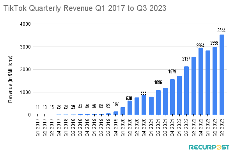The height and width of the screenshot is (158, 234).
Task: Select the Q1 2021 bar
Action: (151, 106)
